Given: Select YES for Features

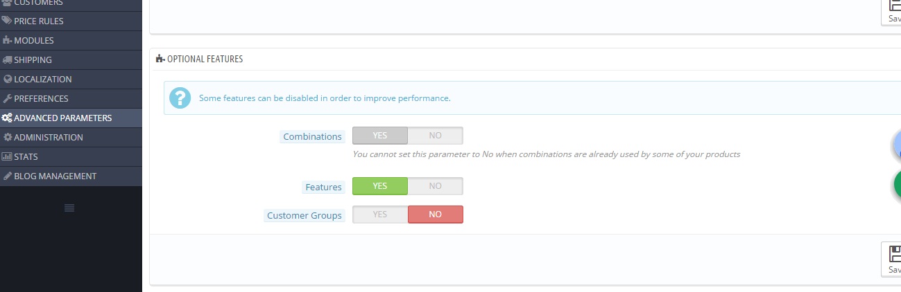Looking at the screenshot, I should point(380,186).
